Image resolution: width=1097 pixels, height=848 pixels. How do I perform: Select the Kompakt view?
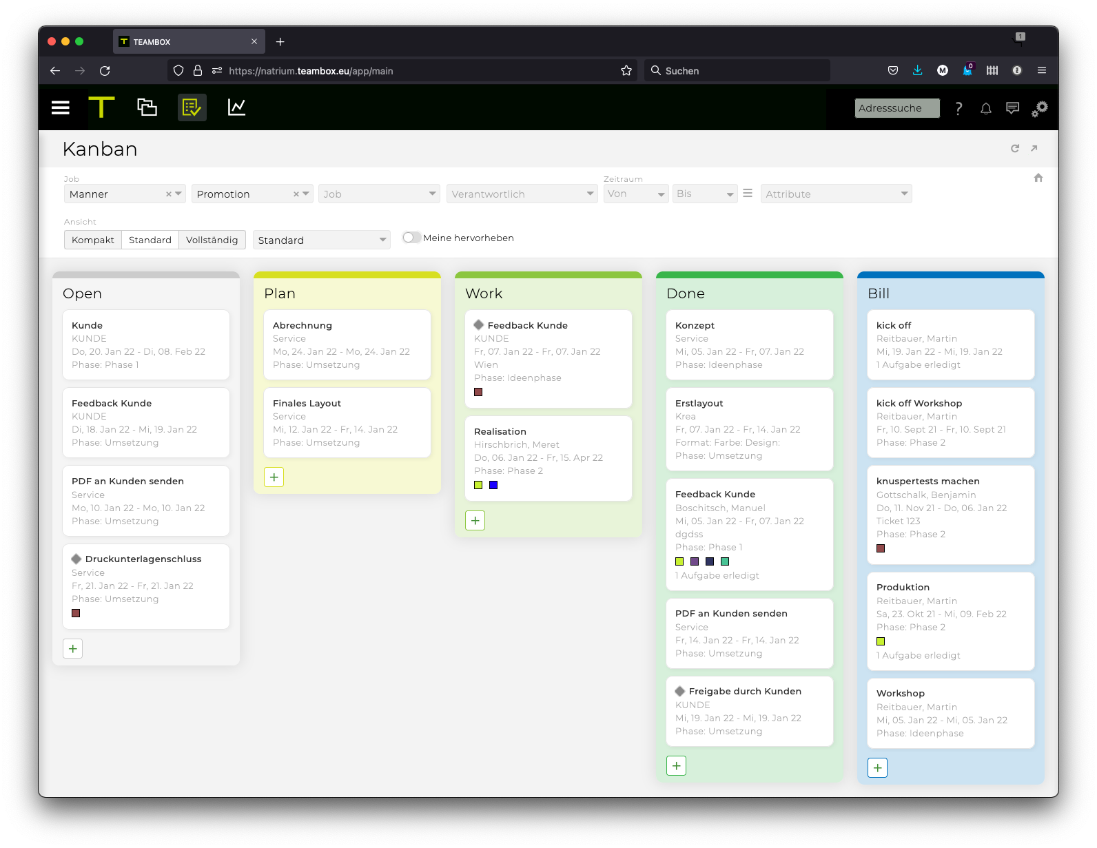93,240
